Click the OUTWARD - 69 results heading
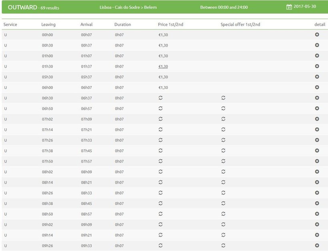This screenshot has height=251, width=328. 34,7
